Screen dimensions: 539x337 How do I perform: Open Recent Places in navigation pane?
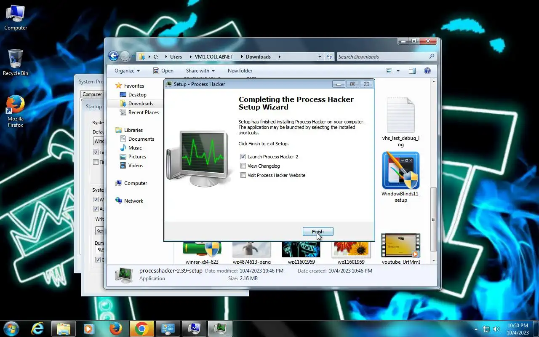tap(144, 112)
